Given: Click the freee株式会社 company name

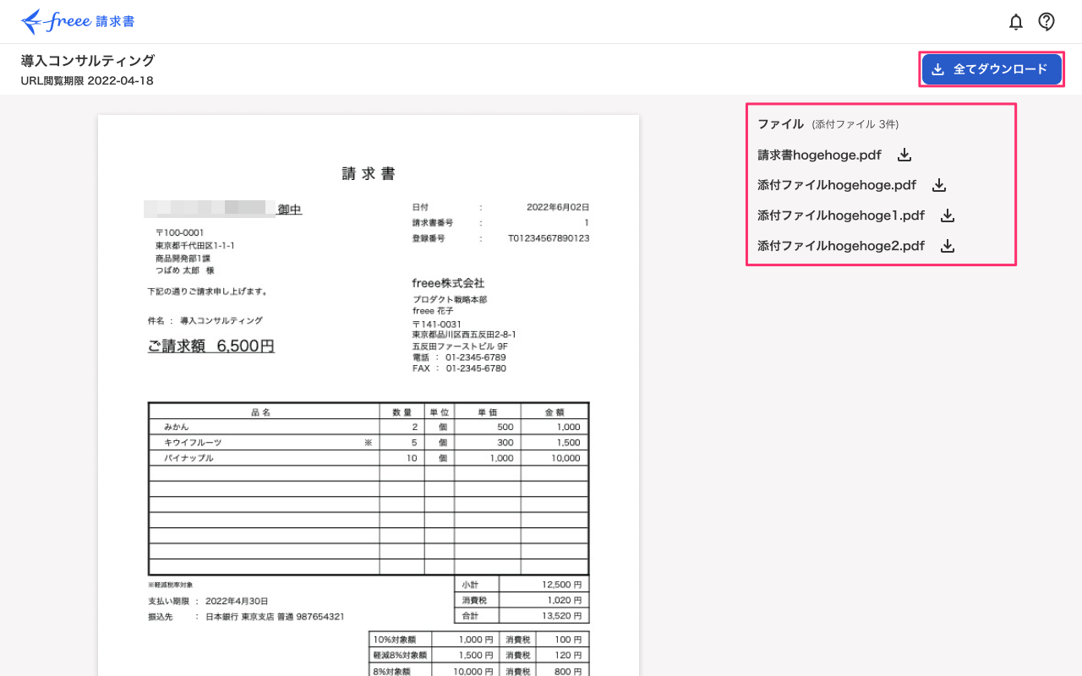Looking at the screenshot, I should (448, 283).
